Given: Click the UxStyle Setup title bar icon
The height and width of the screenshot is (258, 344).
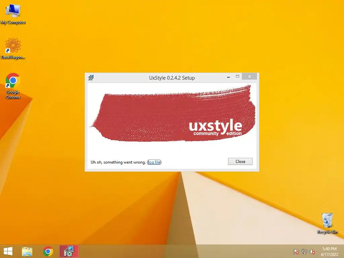Looking at the screenshot, I should [x=91, y=78].
